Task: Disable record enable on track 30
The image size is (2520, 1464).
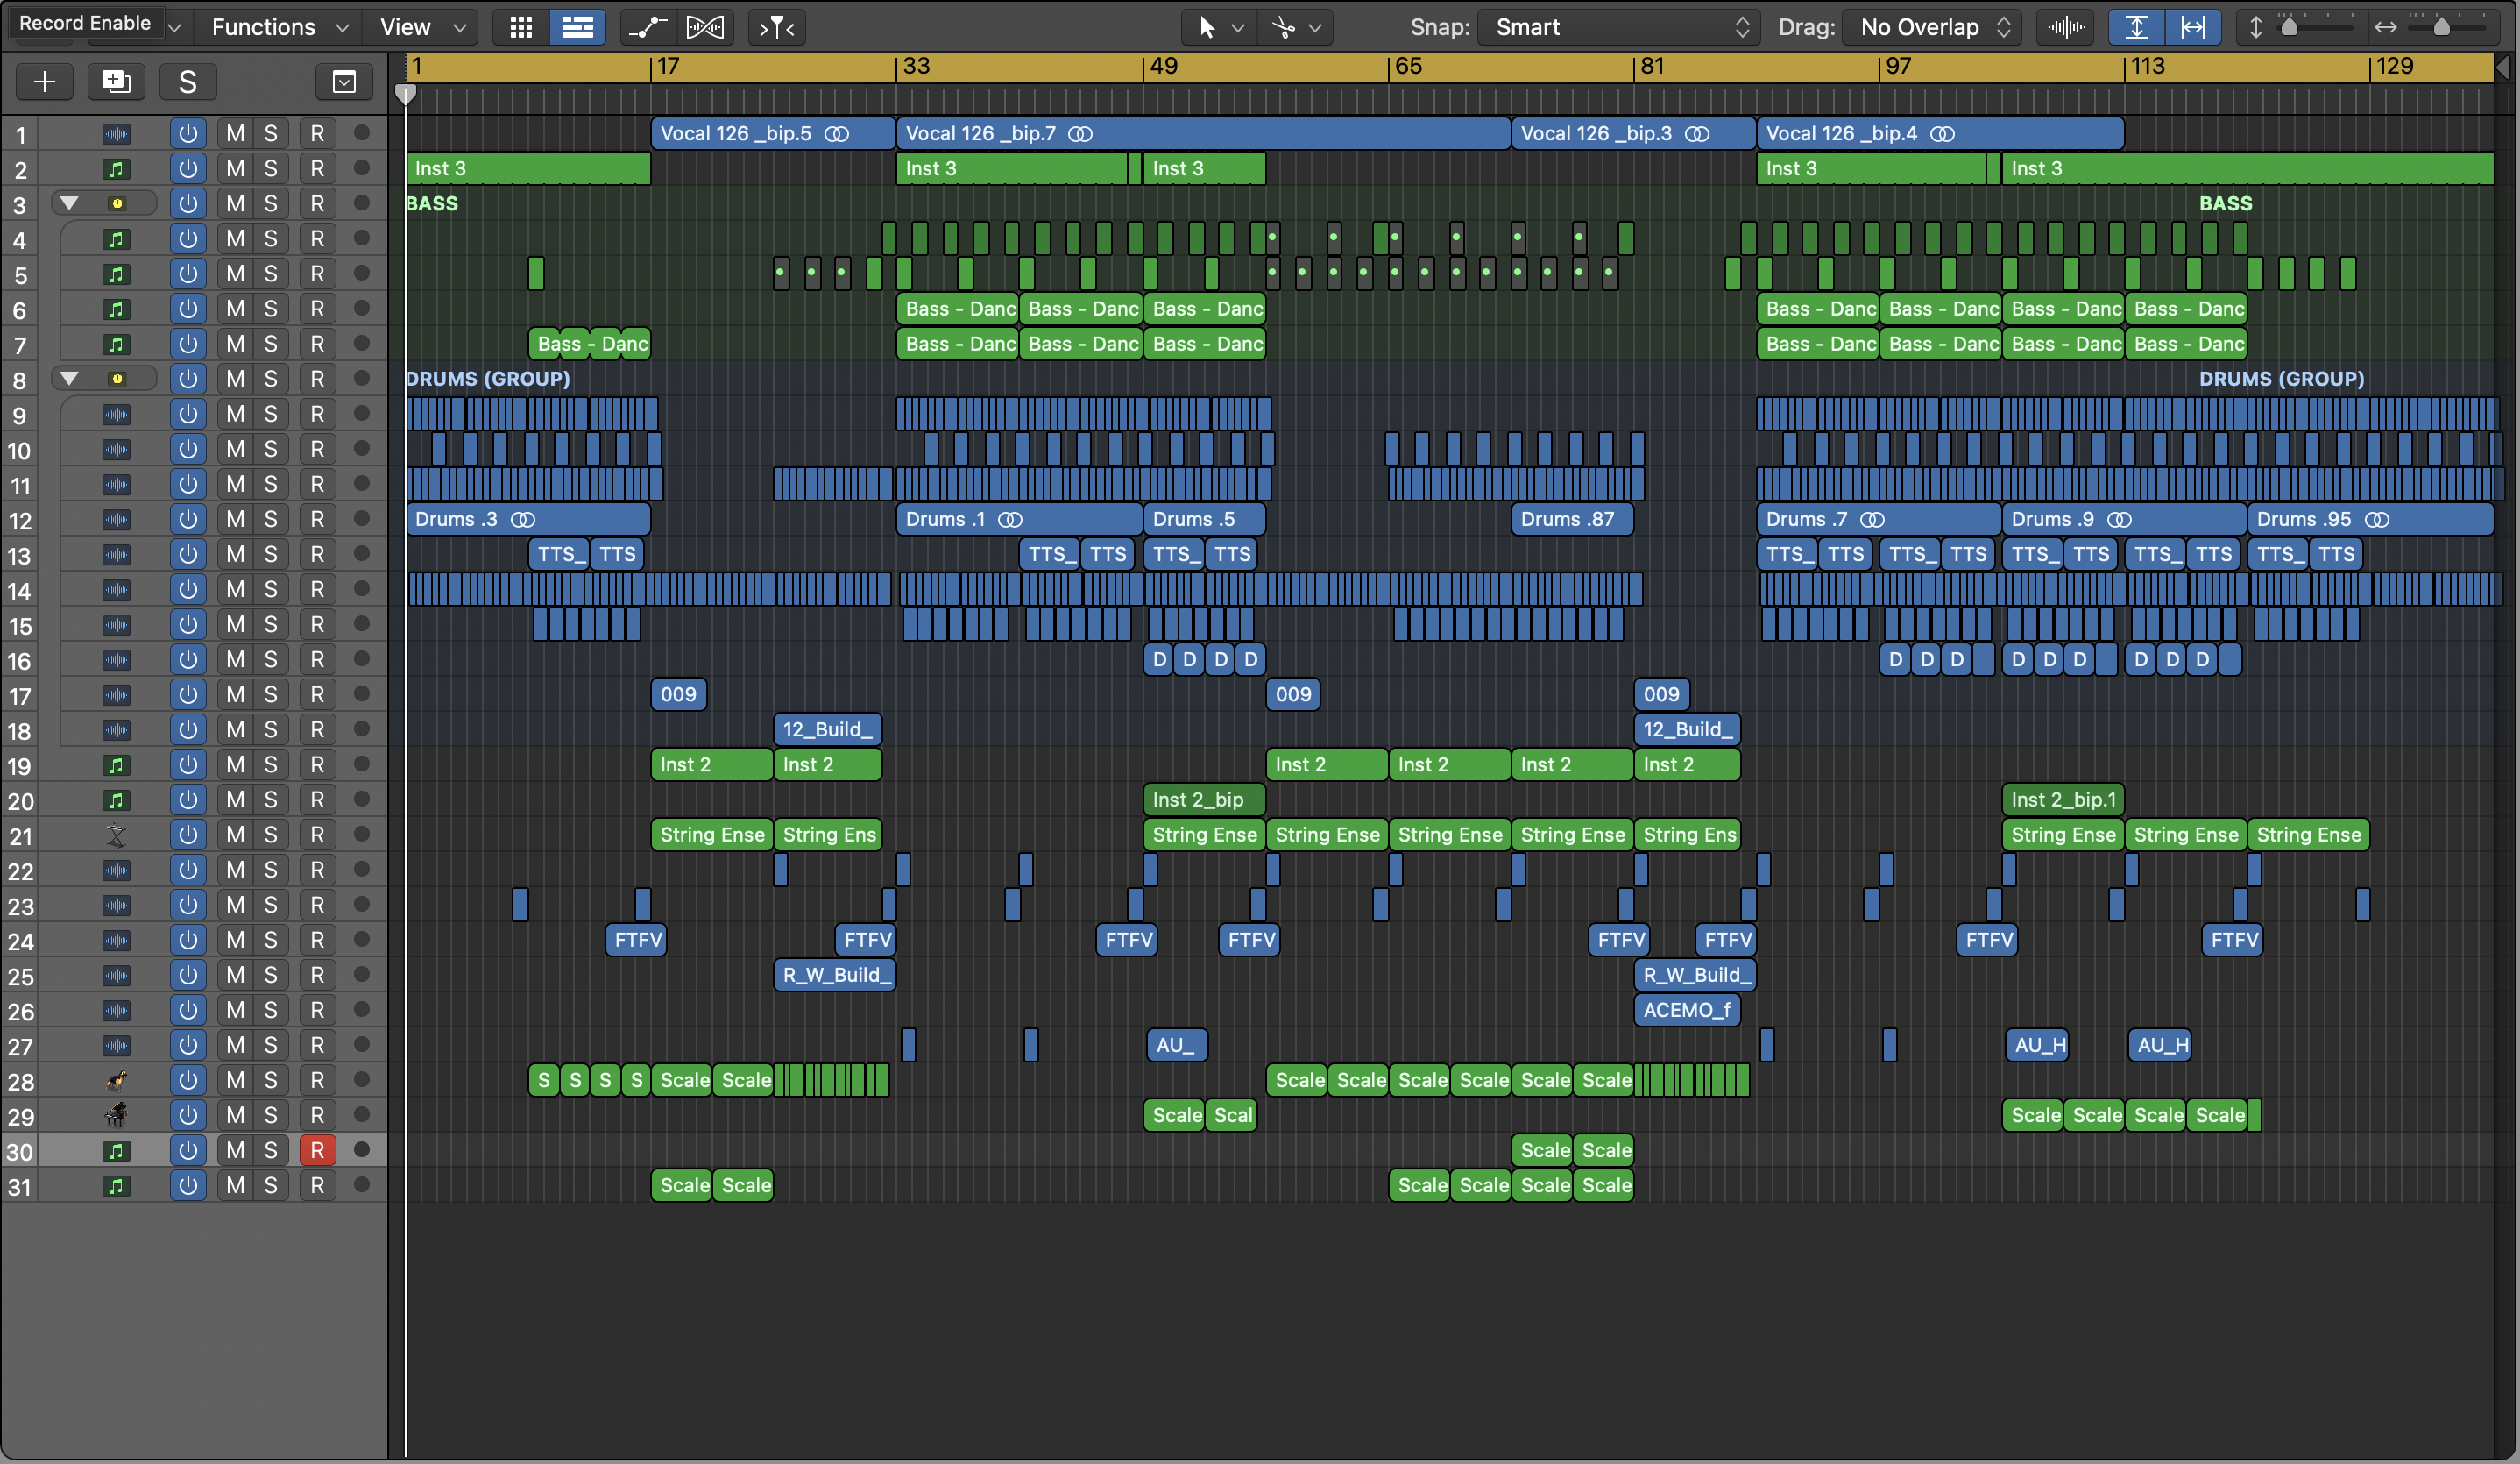Action: click(x=317, y=1150)
